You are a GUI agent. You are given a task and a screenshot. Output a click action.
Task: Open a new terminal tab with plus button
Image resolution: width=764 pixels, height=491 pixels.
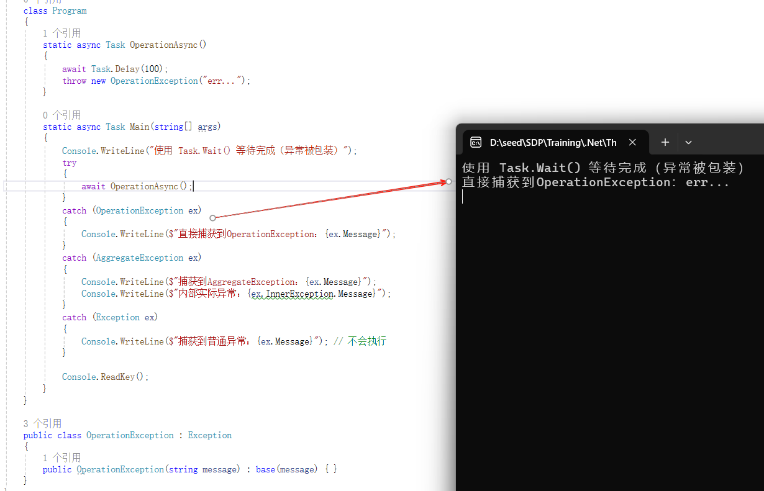point(665,142)
